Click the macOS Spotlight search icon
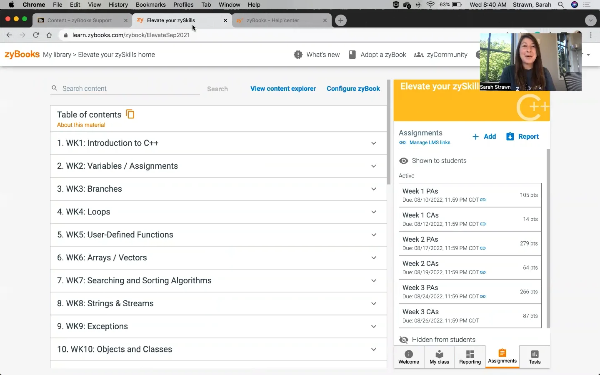This screenshot has width=600, height=375. point(561,5)
